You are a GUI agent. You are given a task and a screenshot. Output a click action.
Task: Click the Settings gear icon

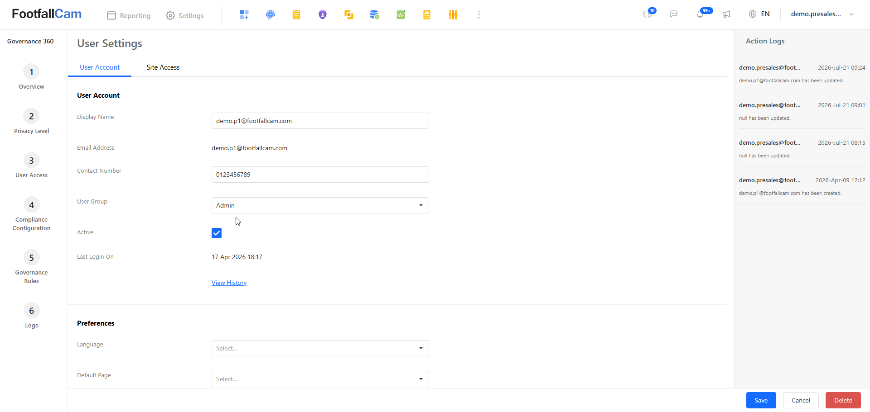(x=170, y=15)
